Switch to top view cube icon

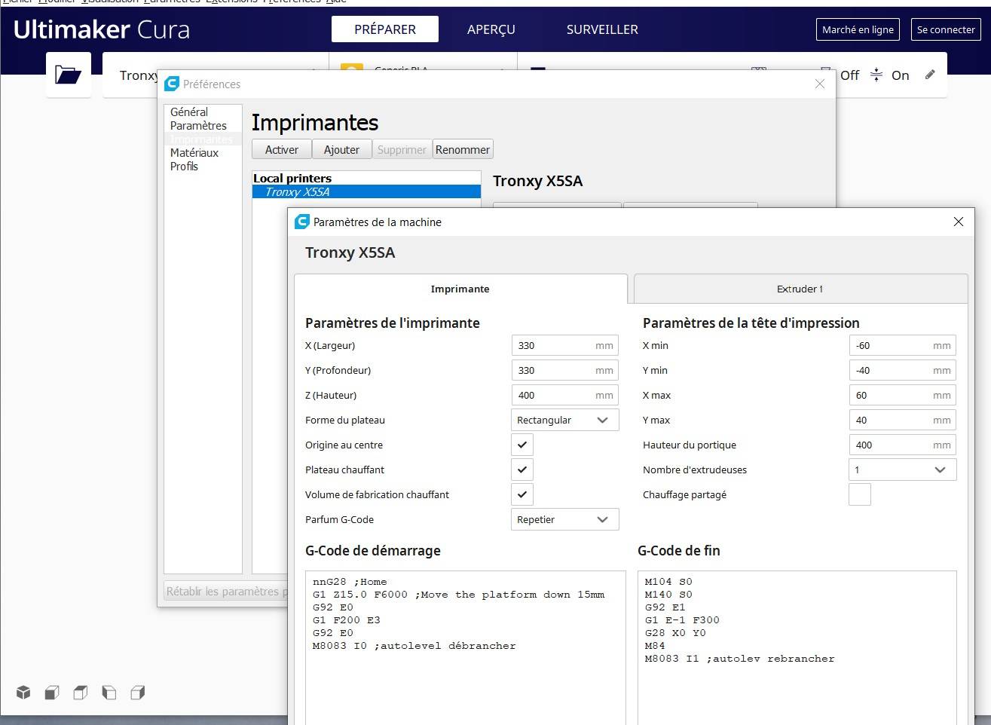[x=81, y=693]
